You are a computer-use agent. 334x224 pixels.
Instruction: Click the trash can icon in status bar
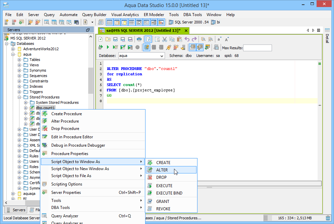coord(328,218)
